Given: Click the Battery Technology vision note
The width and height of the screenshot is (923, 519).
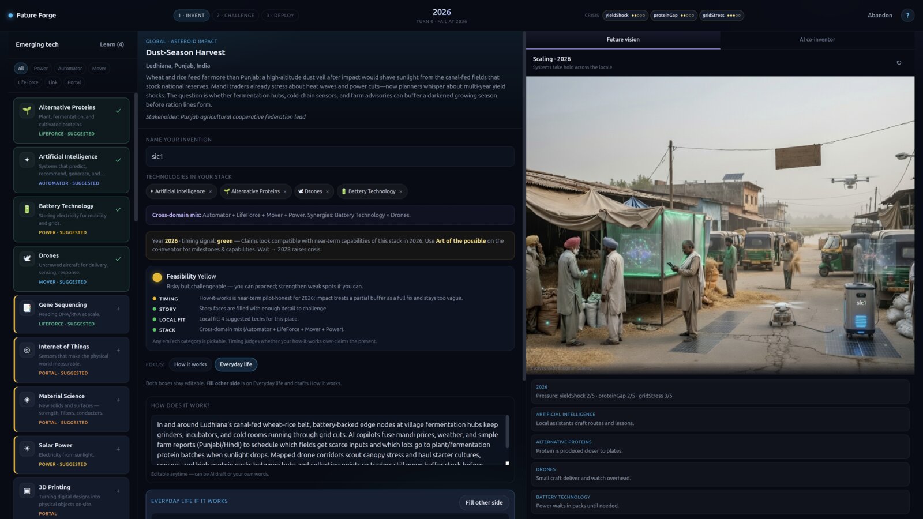Looking at the screenshot, I should [x=720, y=502].
